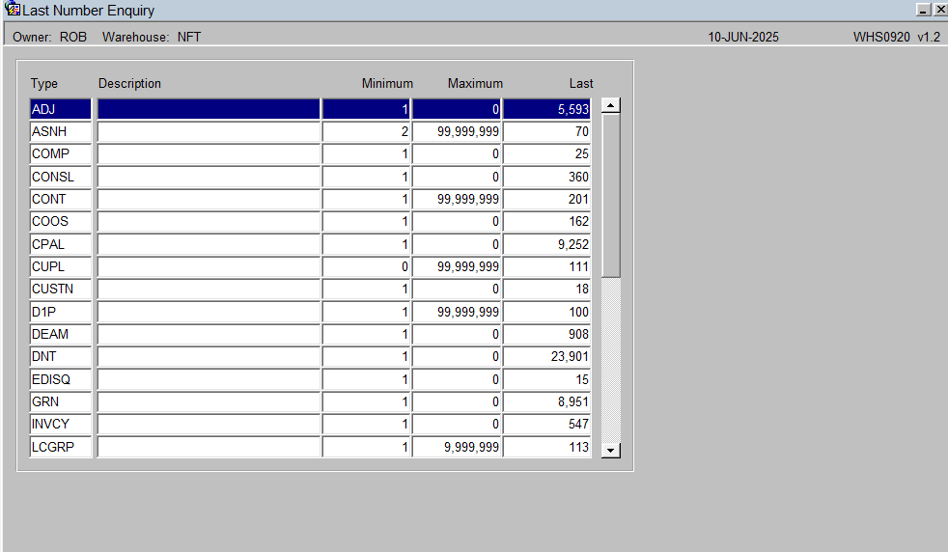
Task: Click the Last value 111 for CUPL
Action: point(547,267)
